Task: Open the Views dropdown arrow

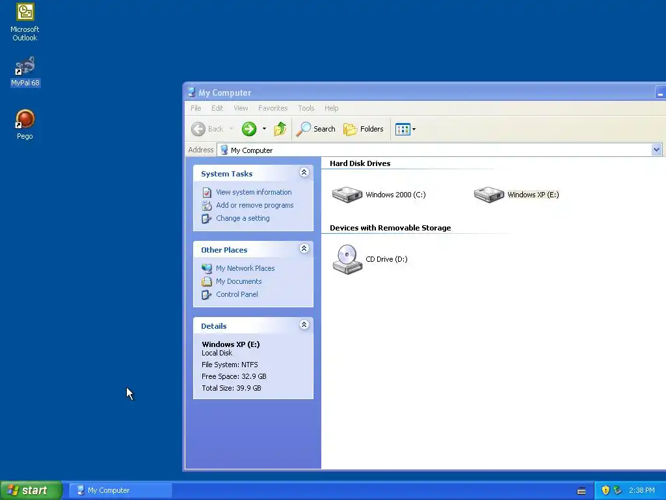Action: (414, 130)
